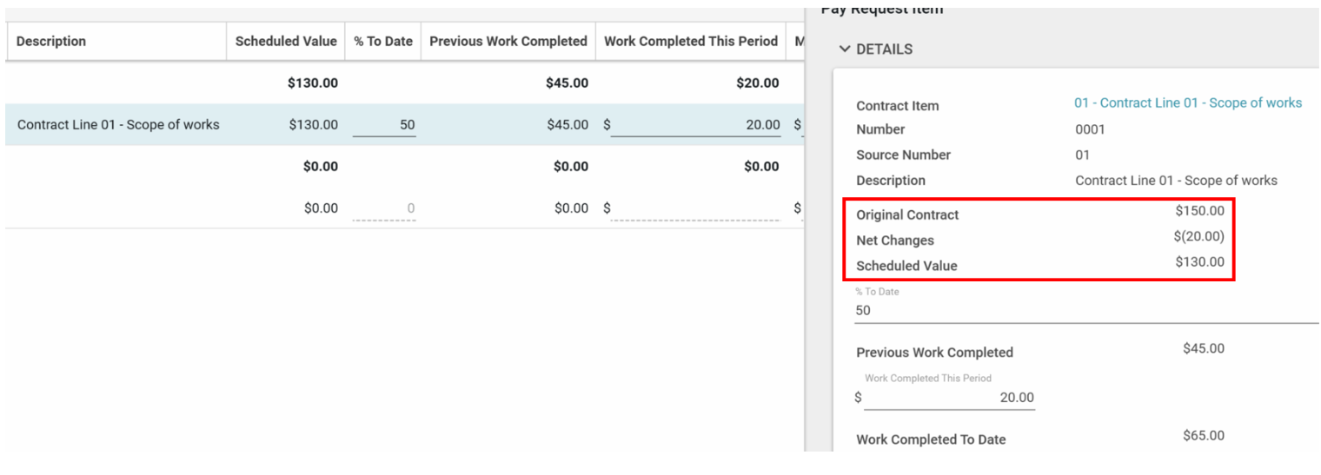Click the empty Work Completed input in bottom row
This screenshot has width=1321, height=475.
point(695,208)
